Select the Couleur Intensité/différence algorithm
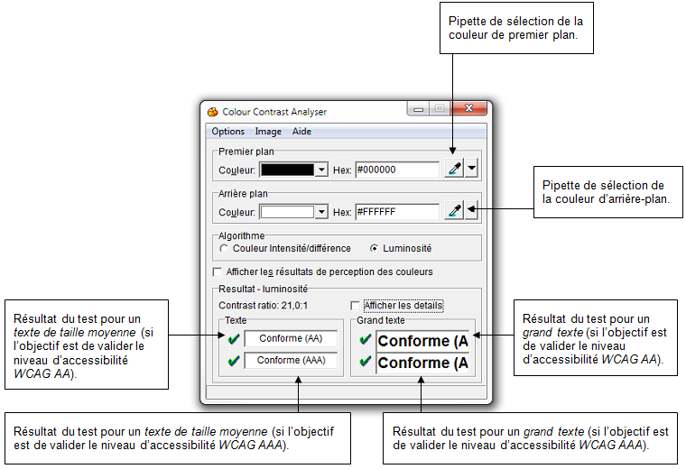The width and height of the screenshot is (686, 469). (224, 248)
